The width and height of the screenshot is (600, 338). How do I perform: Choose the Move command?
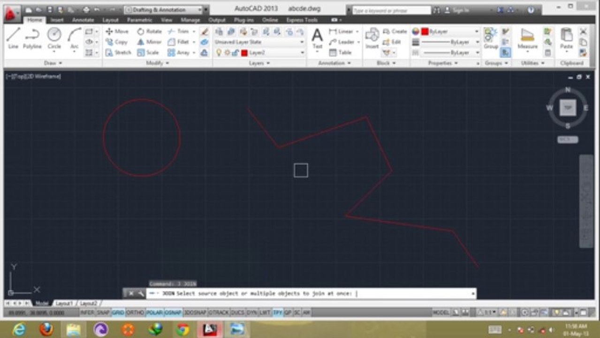pyautogui.click(x=117, y=31)
